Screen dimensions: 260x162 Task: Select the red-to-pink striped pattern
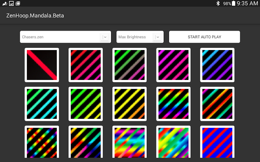pyautogui.click(x=85, y=65)
